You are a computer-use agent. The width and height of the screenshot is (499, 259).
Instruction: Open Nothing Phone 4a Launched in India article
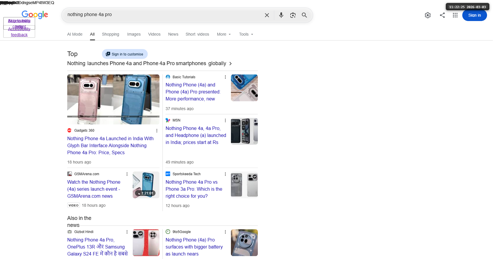(x=110, y=146)
